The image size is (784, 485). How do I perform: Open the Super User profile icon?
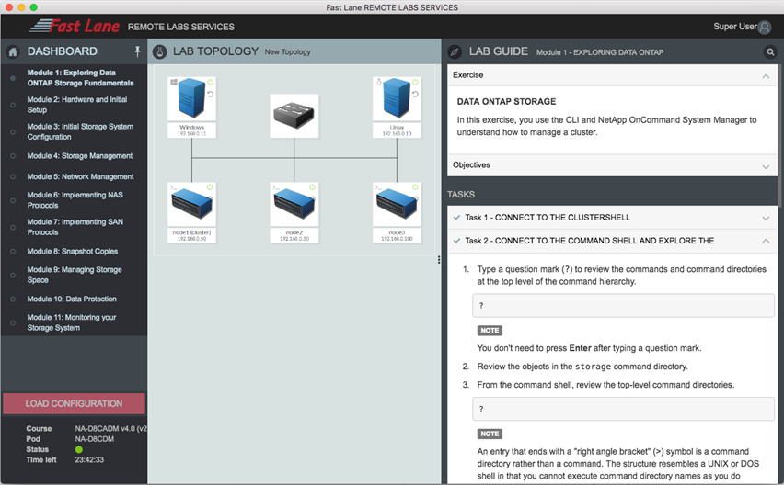tap(764, 27)
